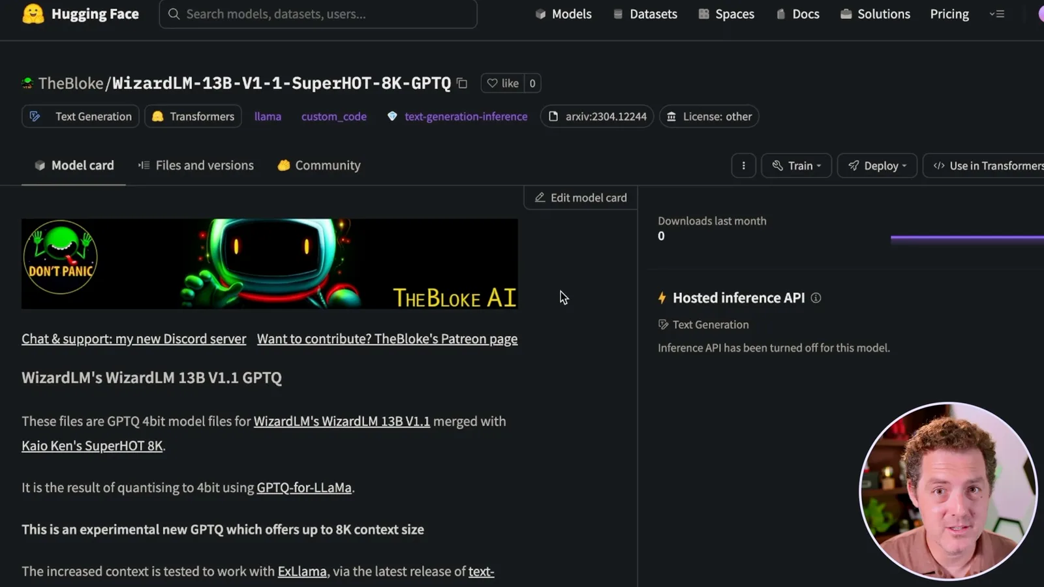Click the heart like button
Image resolution: width=1044 pixels, height=587 pixels.
click(503, 83)
